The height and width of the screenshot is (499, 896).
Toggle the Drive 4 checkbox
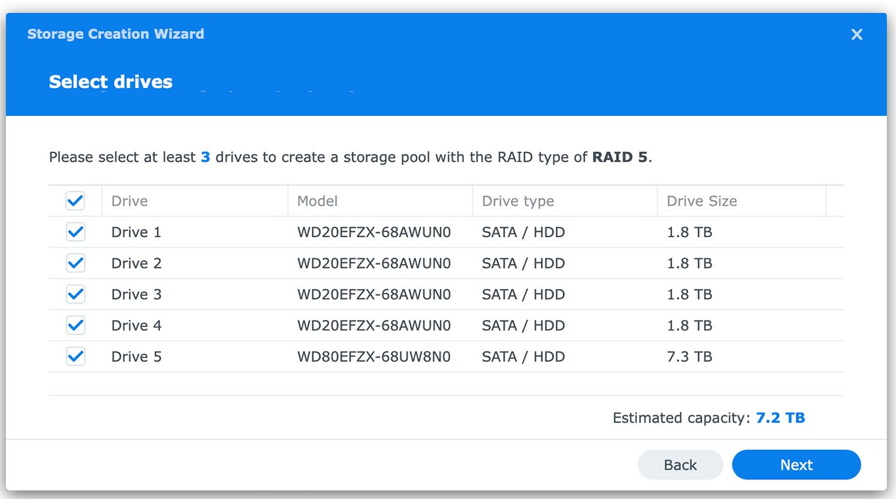[76, 325]
